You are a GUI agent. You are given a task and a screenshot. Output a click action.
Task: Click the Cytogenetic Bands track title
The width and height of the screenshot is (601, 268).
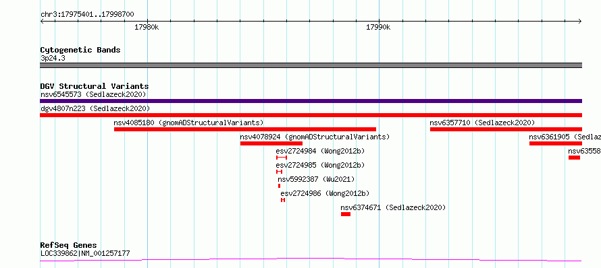point(80,50)
